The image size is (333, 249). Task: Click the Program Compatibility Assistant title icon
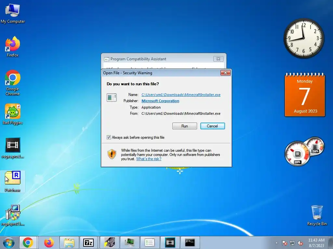[x=107, y=59]
